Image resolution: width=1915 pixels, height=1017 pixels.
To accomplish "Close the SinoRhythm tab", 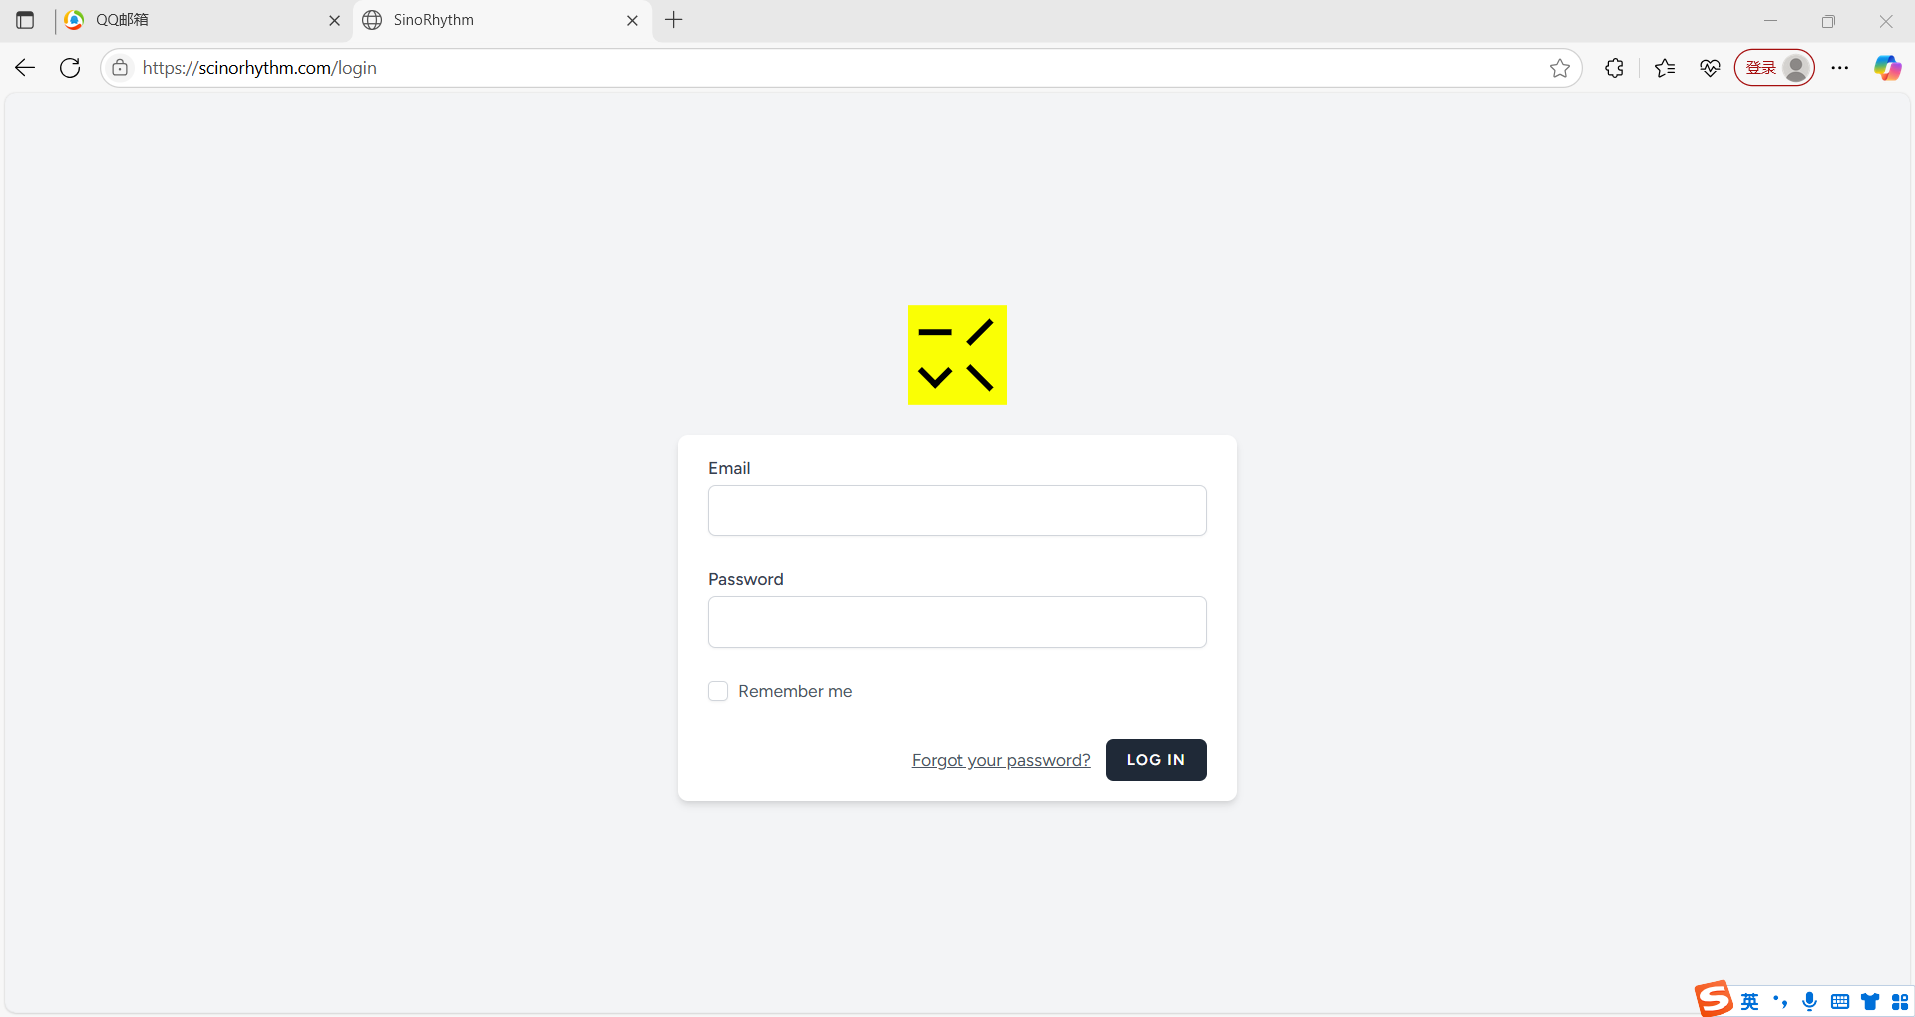I will tap(632, 20).
